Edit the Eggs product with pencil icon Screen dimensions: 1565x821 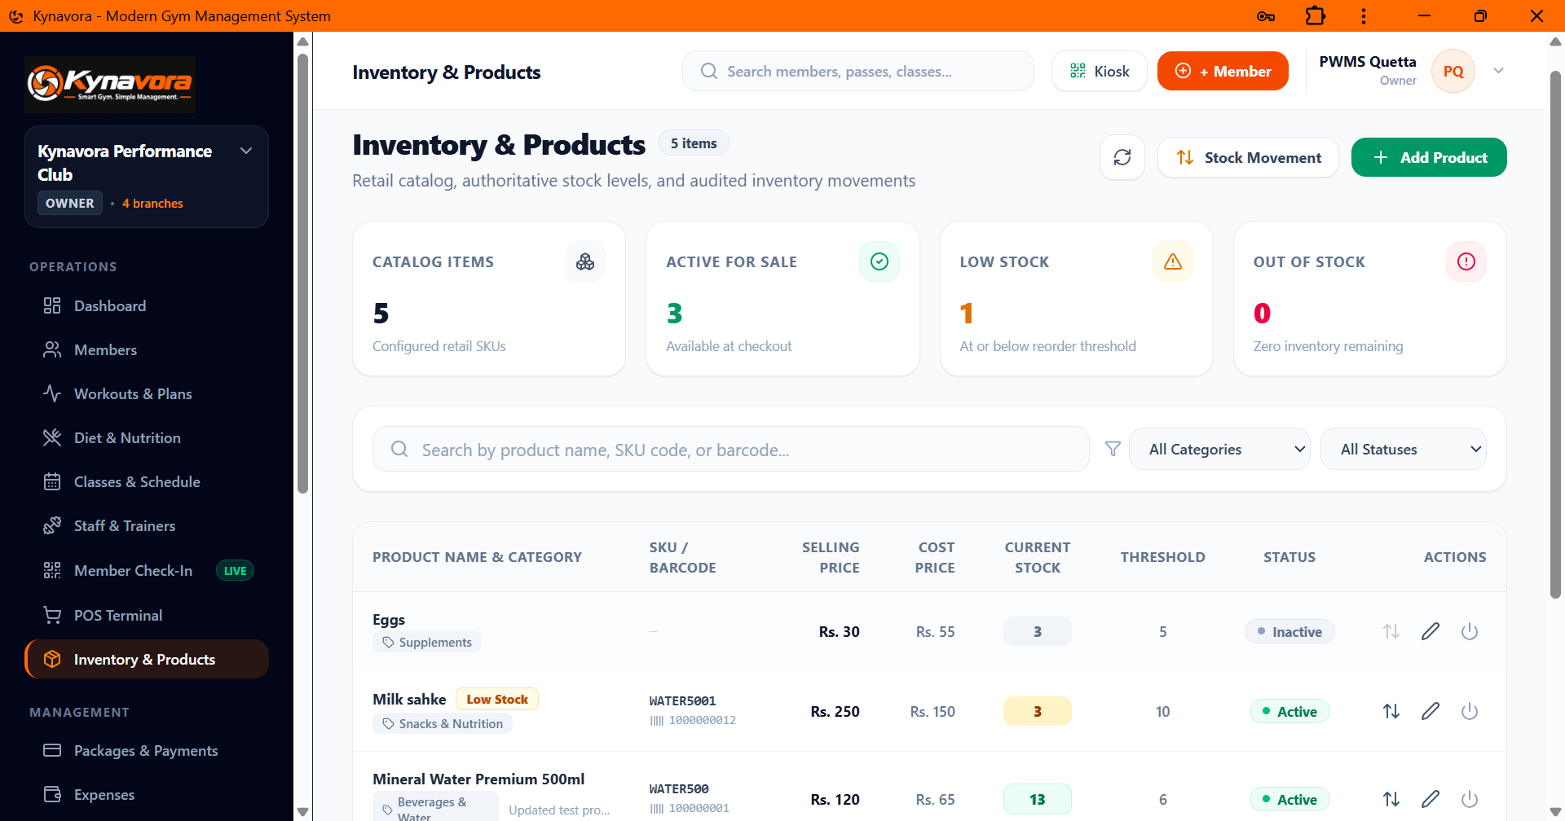coord(1431,631)
